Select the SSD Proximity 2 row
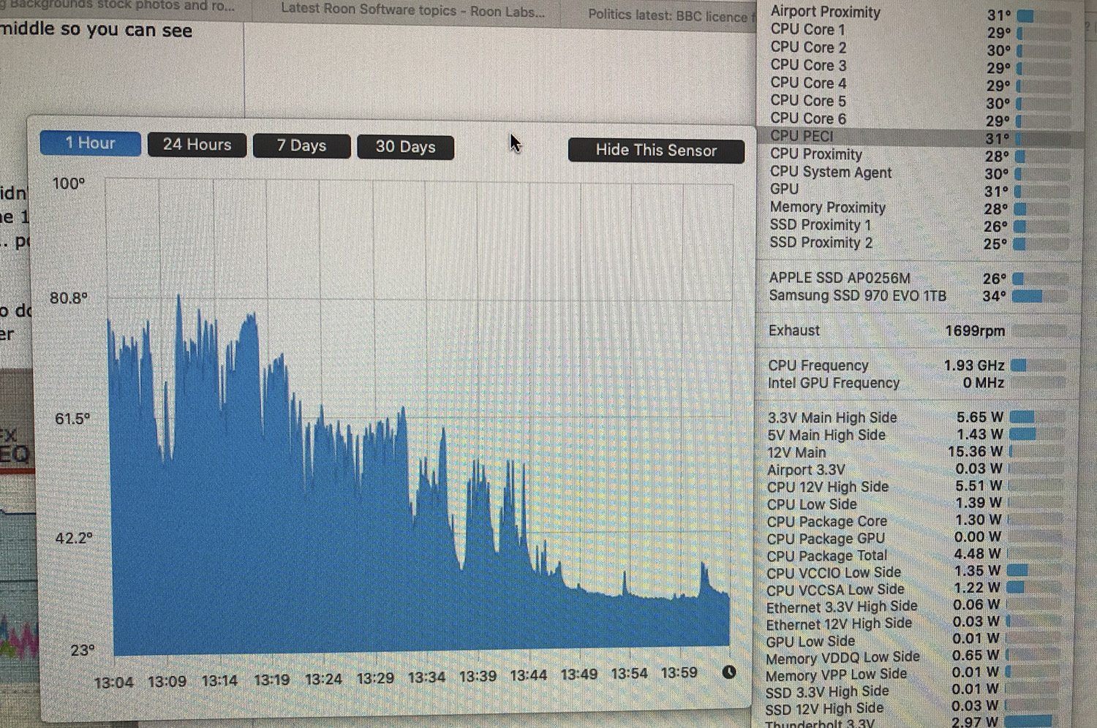Viewport: 1097px width, 728px height. point(919,243)
